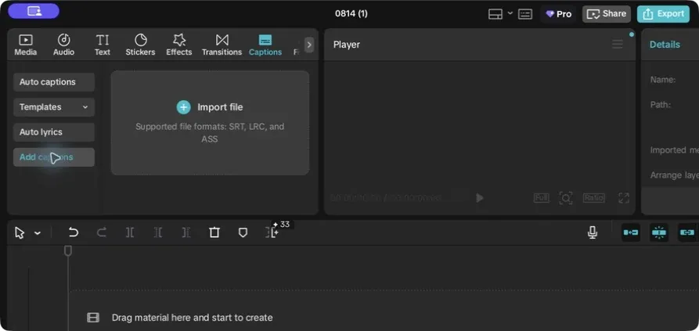The width and height of the screenshot is (699, 331).
Task: Click the Details panel tab
Action: pos(665,45)
